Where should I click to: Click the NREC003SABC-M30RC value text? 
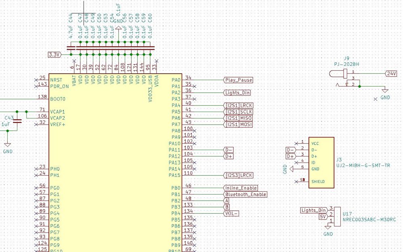point(369,220)
